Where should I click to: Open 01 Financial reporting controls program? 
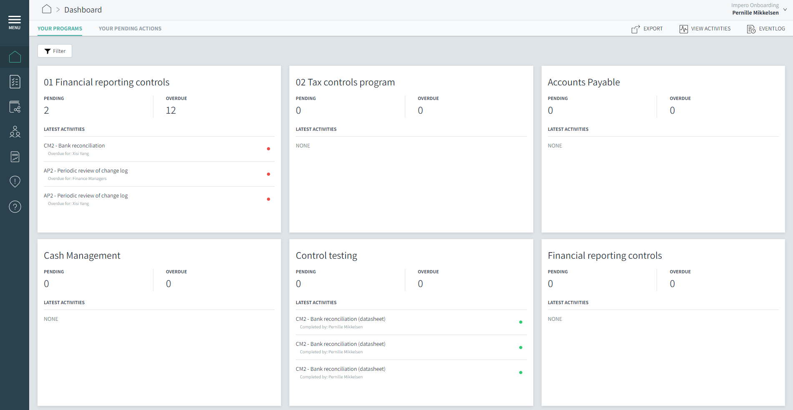pyautogui.click(x=107, y=82)
